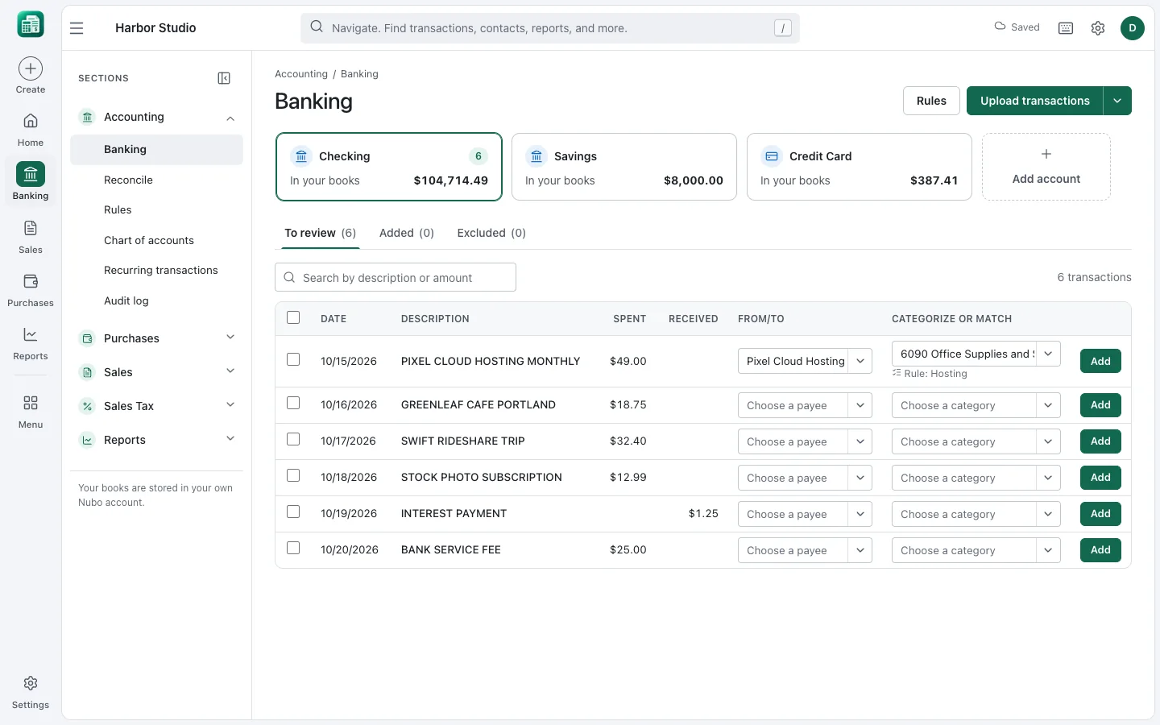Open Purchases wallet icon in left rail
1160x725 pixels.
point(31,281)
